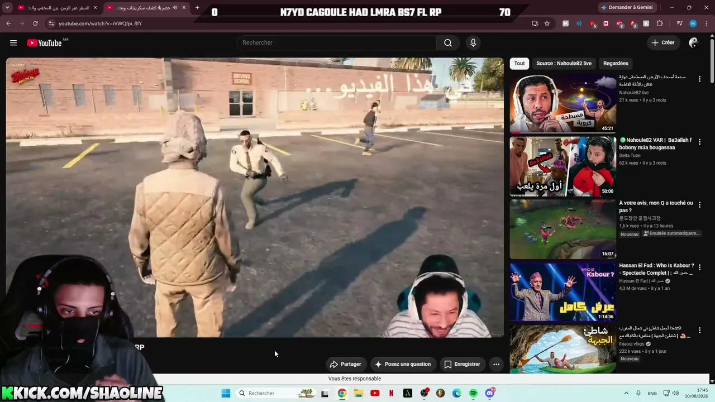Image resolution: width=715 pixels, height=402 pixels.
Task: Open the Chrome three-dot menu
Action: (706, 23)
